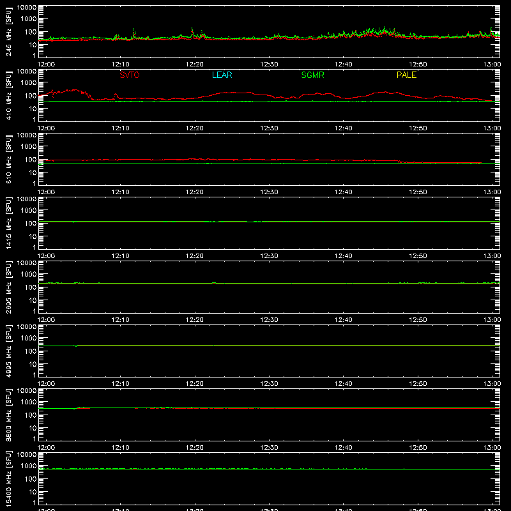Click 12:40 time label of 1415 MHz plot
Screen dimensions: 511x511
[343, 256]
